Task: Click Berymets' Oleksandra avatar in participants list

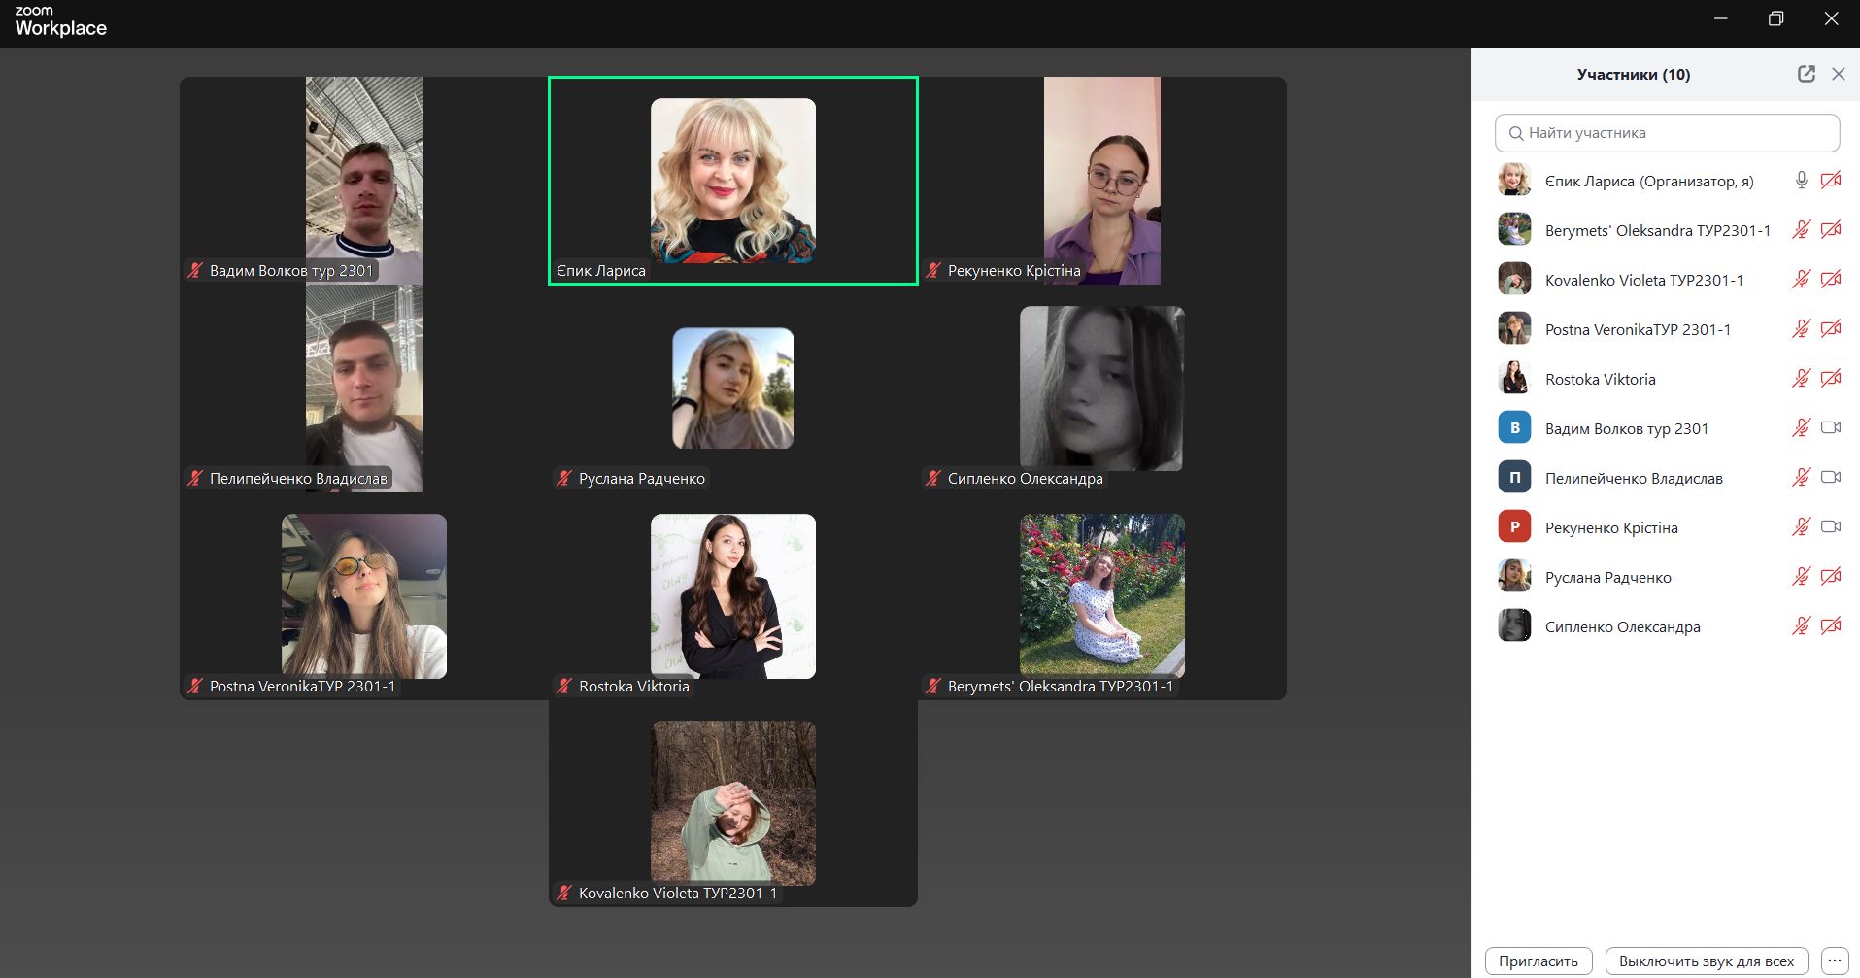Action: pyautogui.click(x=1514, y=229)
